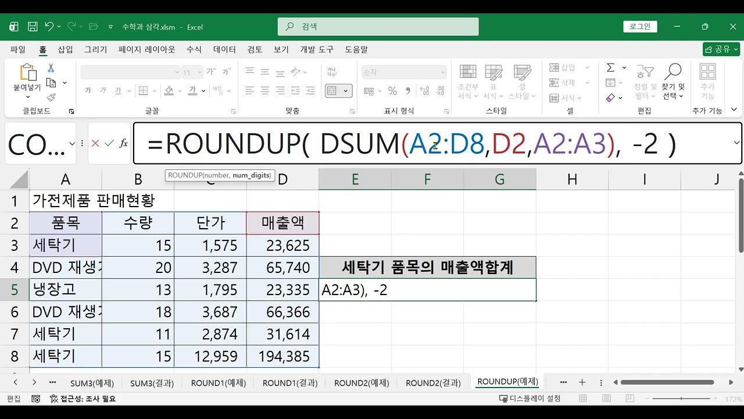Click the Login (로그인) button

pos(641,27)
